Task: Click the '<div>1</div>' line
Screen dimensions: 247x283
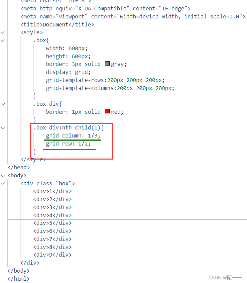Action: (52, 191)
